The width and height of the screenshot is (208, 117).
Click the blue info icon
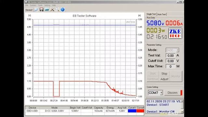(63, 9)
